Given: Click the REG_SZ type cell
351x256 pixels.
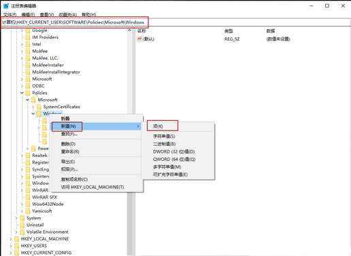Looking at the screenshot, I should pyautogui.click(x=232, y=39).
